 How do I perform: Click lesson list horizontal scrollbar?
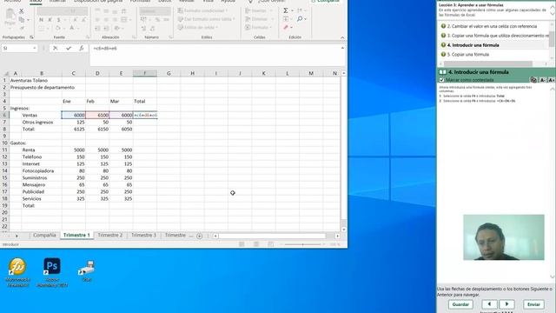pyautogui.click(x=488, y=63)
